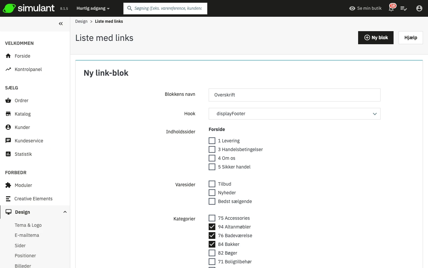Viewport: 428px width, 268px height.
Task: Click the Statistik chart icon
Action: click(x=8, y=154)
